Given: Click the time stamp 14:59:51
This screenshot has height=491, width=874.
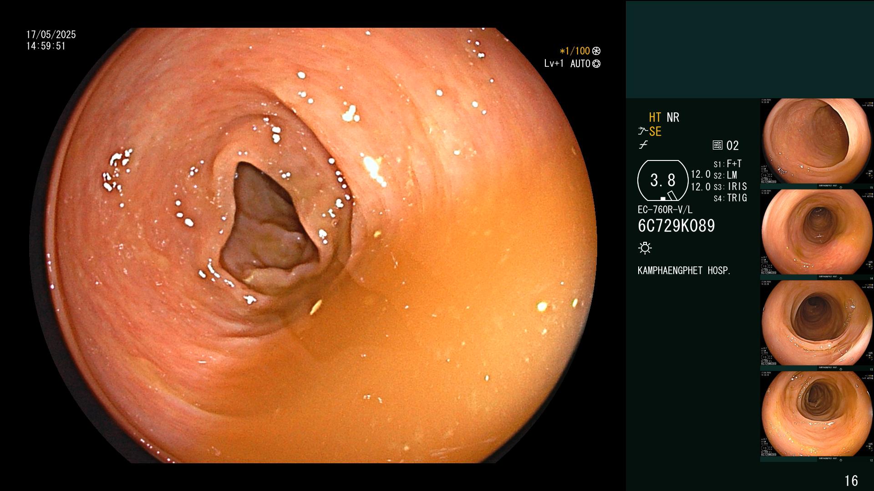Looking at the screenshot, I should 46,46.
